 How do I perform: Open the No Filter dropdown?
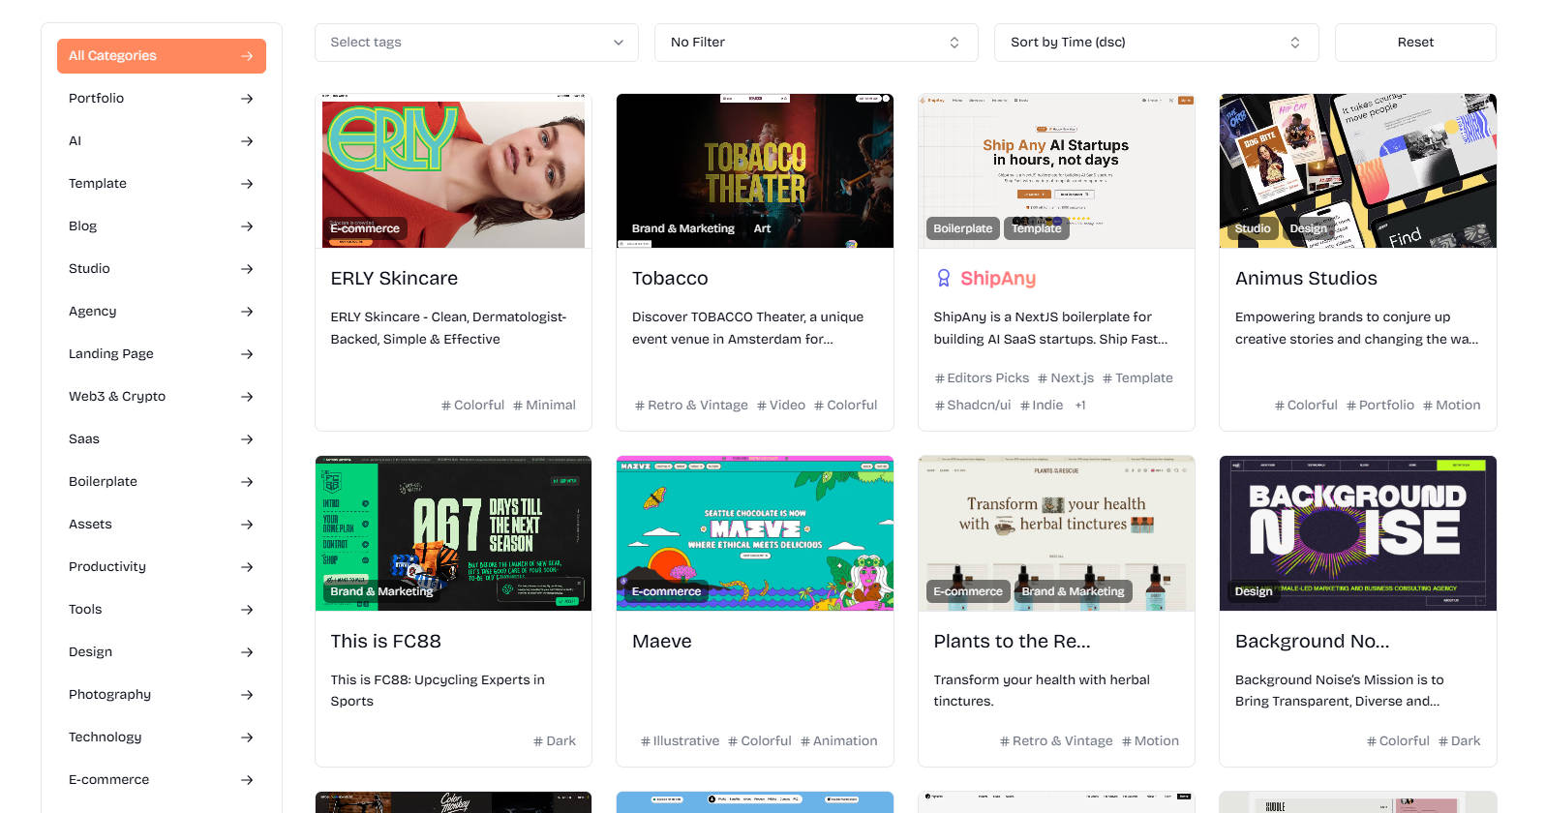815,43
